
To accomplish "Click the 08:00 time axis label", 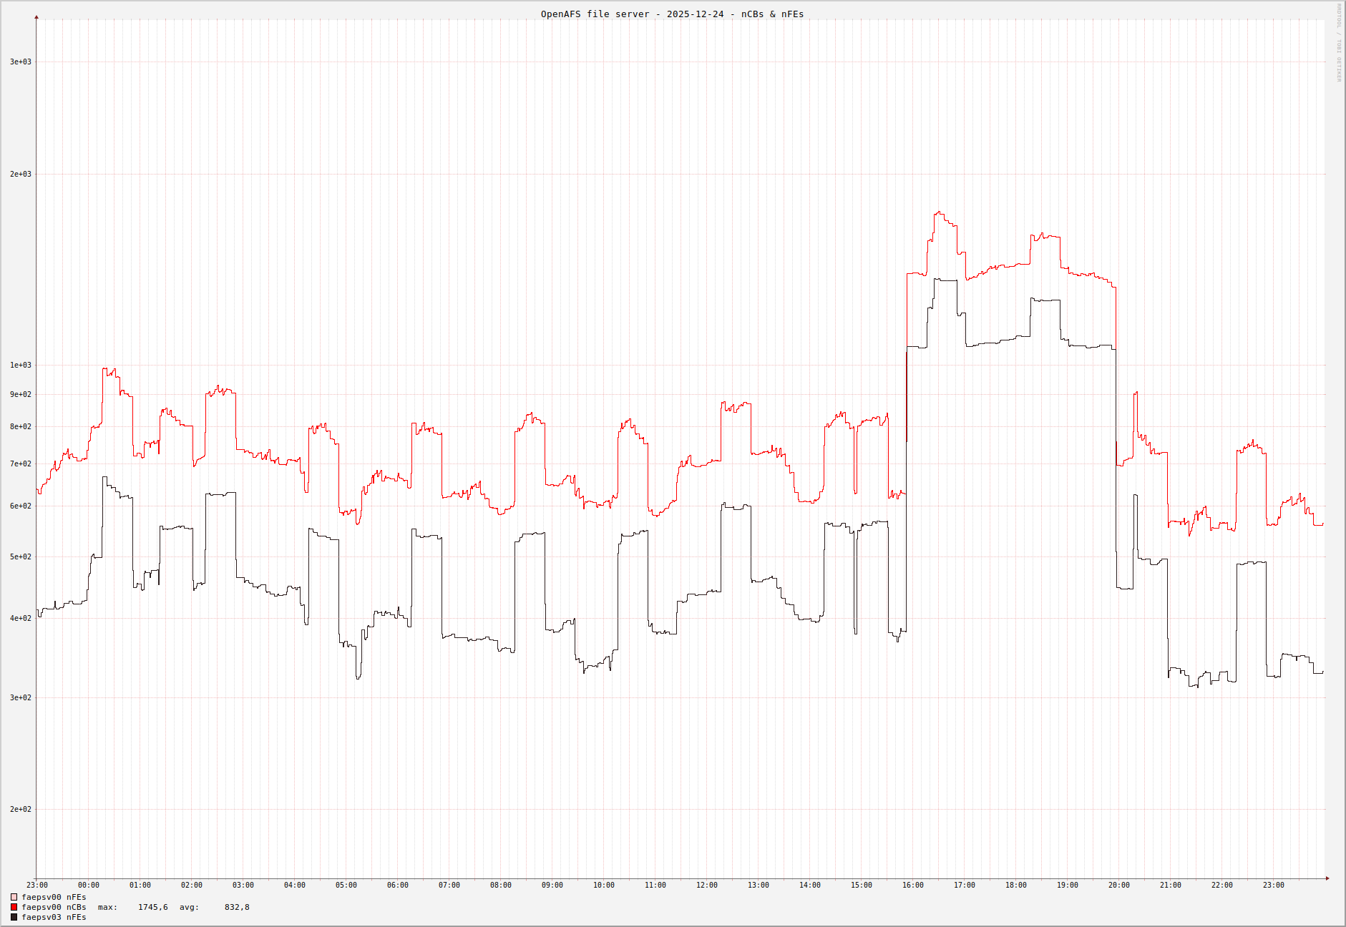I will pyautogui.click(x=500, y=886).
